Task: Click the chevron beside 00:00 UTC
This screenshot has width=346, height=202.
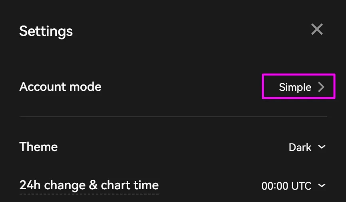Action: point(322,185)
